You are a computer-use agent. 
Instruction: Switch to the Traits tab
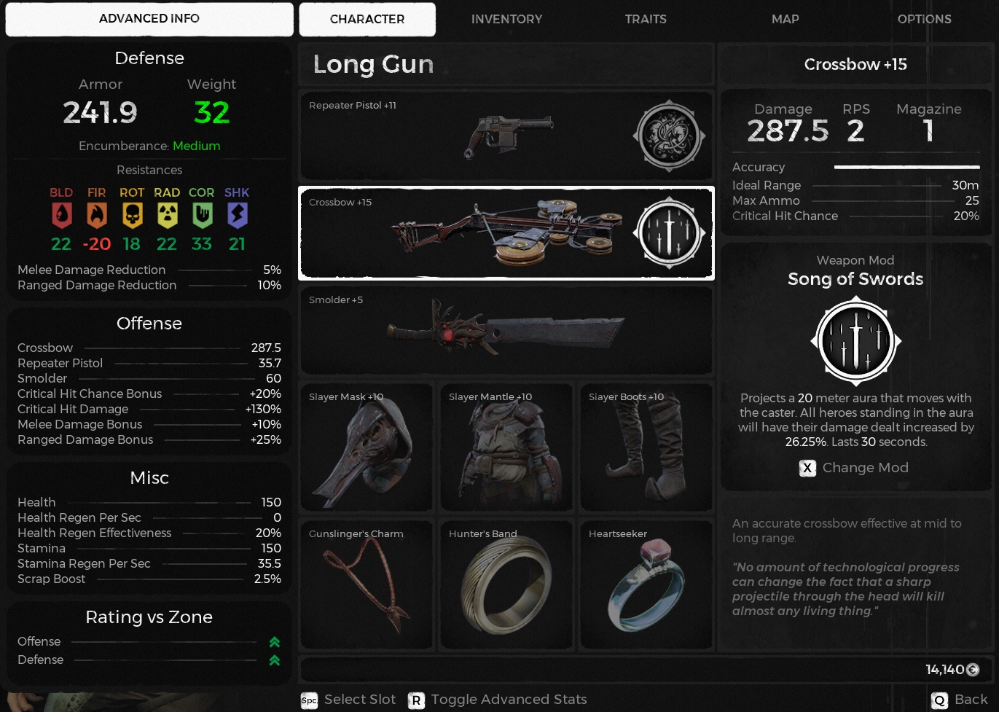coord(646,19)
